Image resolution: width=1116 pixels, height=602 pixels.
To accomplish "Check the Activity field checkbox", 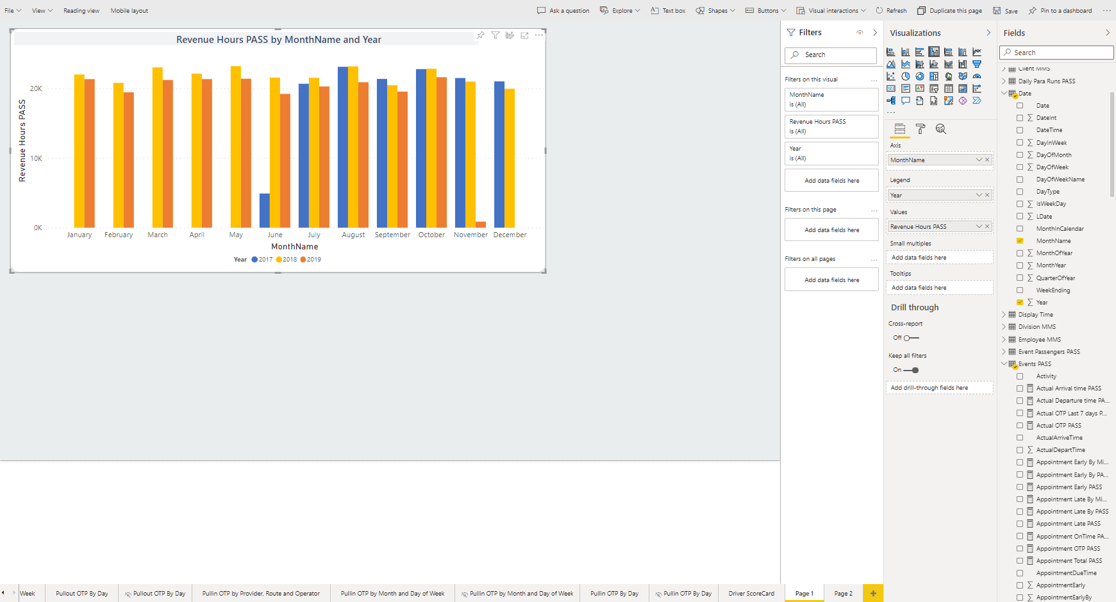I will 1020,376.
